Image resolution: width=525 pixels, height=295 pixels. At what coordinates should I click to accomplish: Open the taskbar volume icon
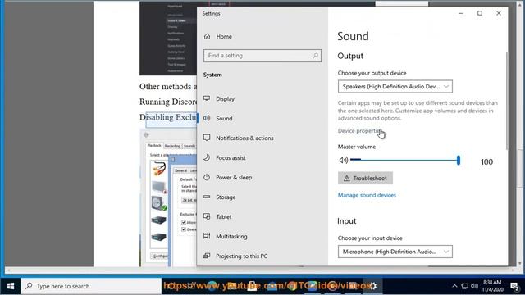[474, 286]
